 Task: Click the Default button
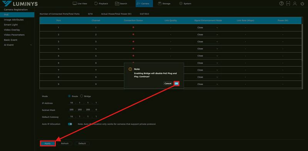point(82,144)
